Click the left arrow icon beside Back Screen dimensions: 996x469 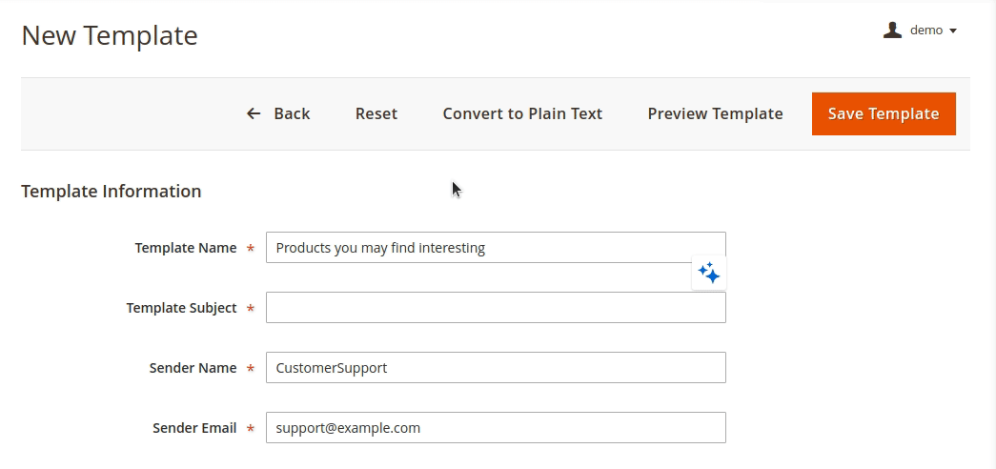(254, 113)
